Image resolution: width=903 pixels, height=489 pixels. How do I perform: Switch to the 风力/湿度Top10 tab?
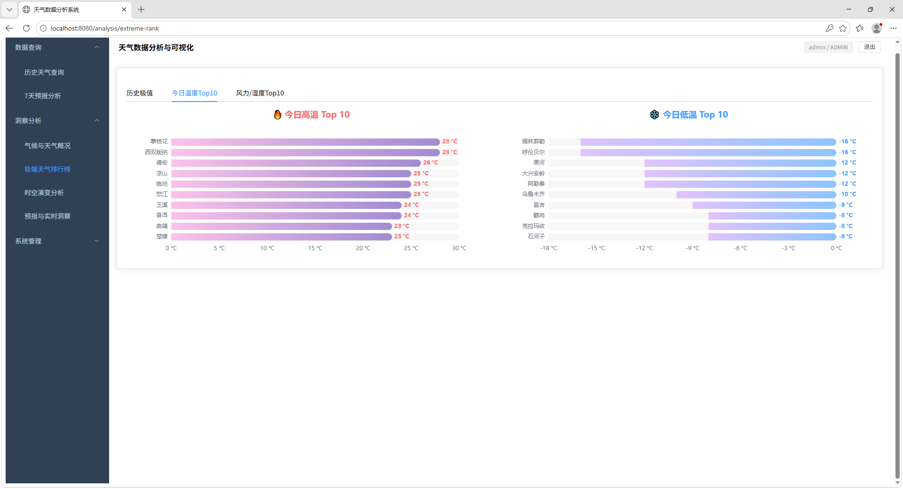tap(260, 93)
